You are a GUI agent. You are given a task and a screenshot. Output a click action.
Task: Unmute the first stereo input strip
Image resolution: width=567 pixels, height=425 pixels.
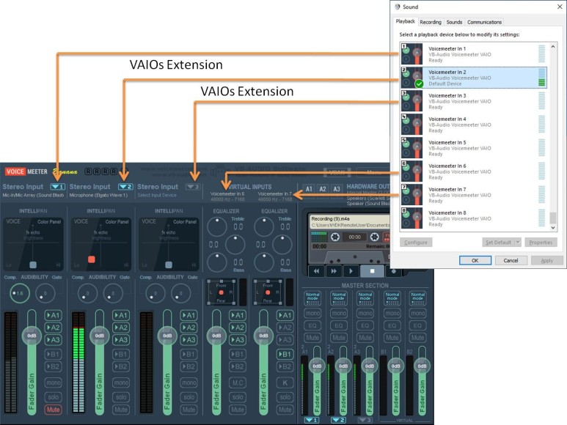[x=53, y=410]
